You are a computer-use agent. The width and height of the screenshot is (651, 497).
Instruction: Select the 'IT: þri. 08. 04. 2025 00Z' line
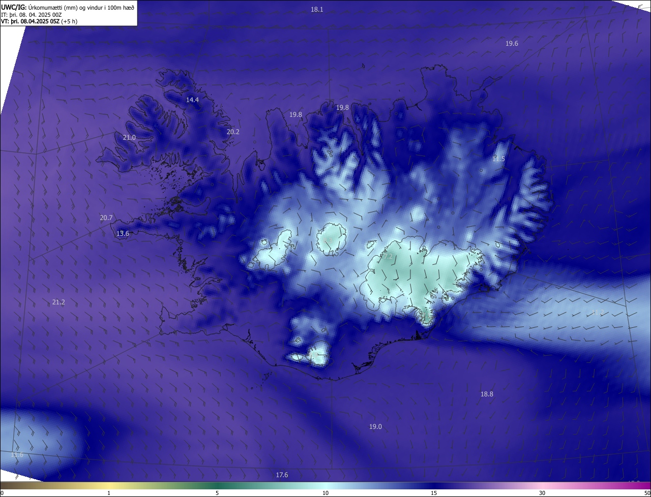(x=32, y=14)
